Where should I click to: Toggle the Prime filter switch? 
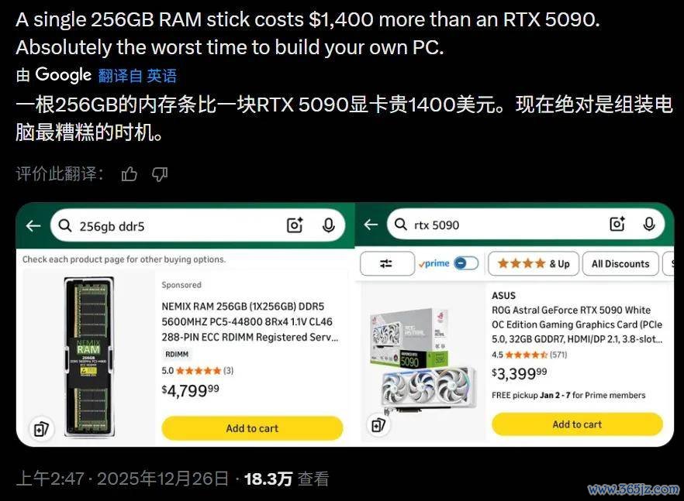[x=466, y=263]
